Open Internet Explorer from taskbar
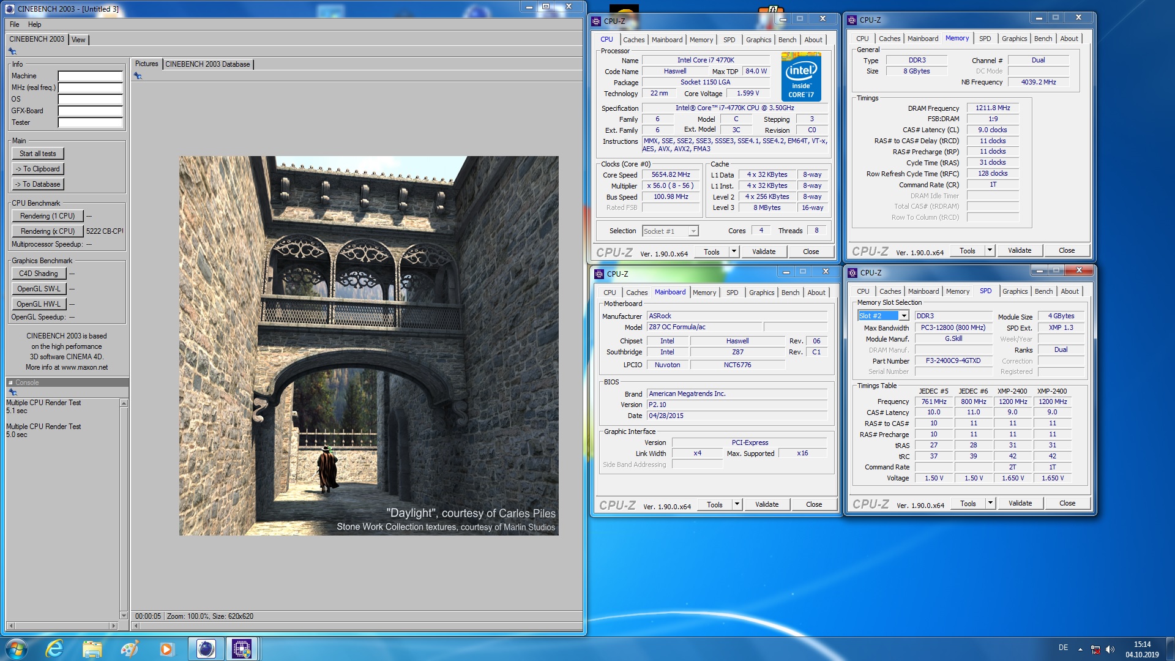This screenshot has height=661, width=1175. 54,649
